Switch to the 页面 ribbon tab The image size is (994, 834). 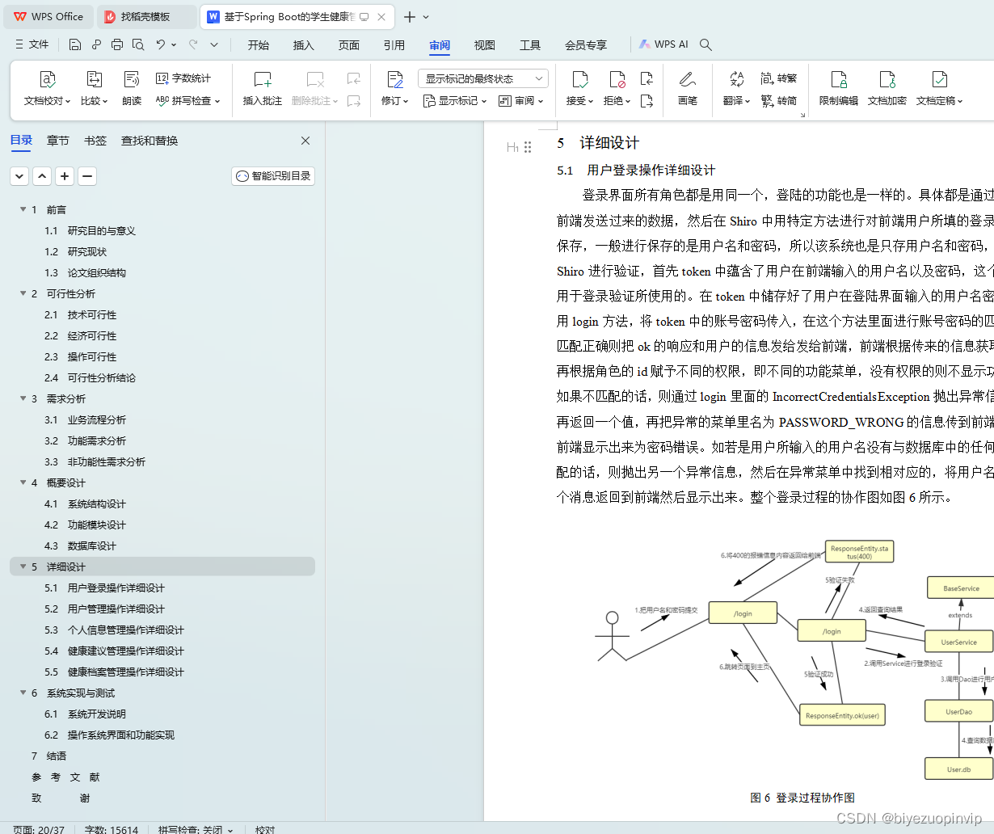349,45
